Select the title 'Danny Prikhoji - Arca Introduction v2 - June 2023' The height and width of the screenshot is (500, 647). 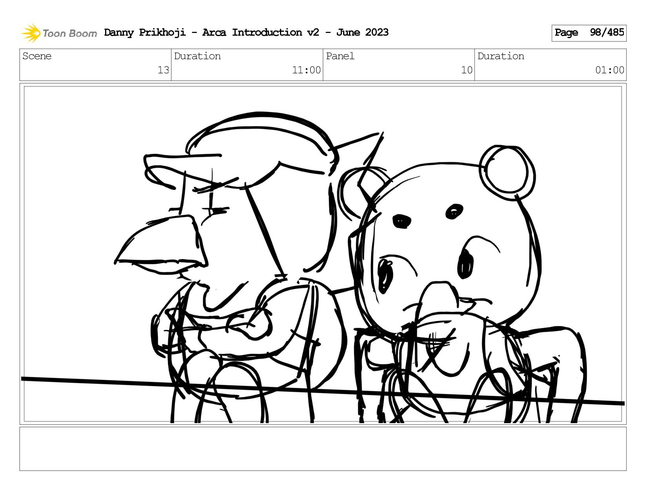click(x=246, y=33)
